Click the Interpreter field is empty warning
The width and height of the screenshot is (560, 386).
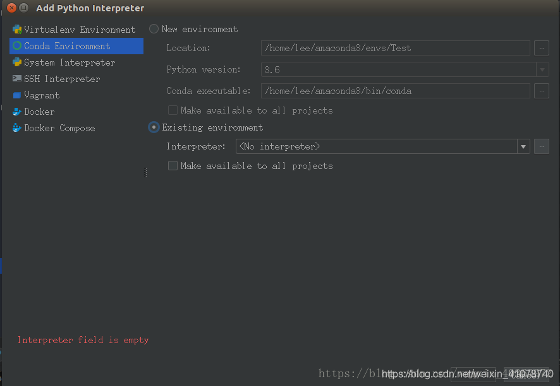click(x=83, y=340)
